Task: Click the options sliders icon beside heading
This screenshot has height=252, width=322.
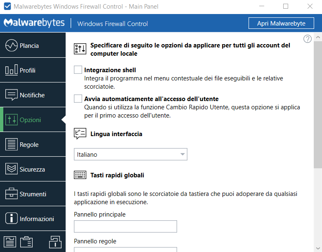Action: 80,49
